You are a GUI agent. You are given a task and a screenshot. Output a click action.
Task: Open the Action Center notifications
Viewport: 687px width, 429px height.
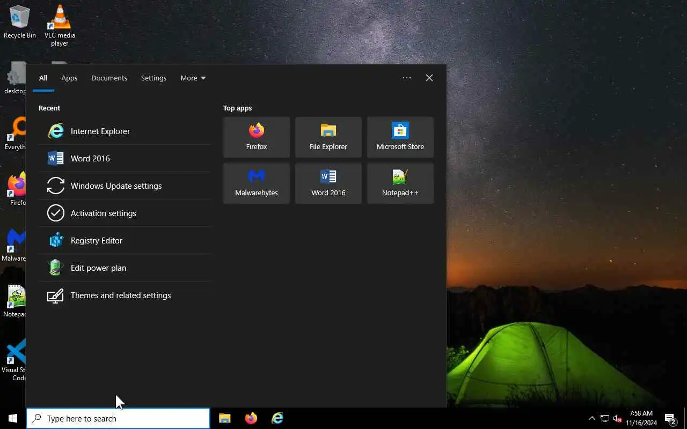[670, 418]
